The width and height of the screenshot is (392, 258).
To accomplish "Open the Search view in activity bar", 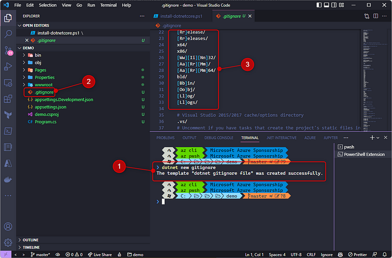I will 8,34.
